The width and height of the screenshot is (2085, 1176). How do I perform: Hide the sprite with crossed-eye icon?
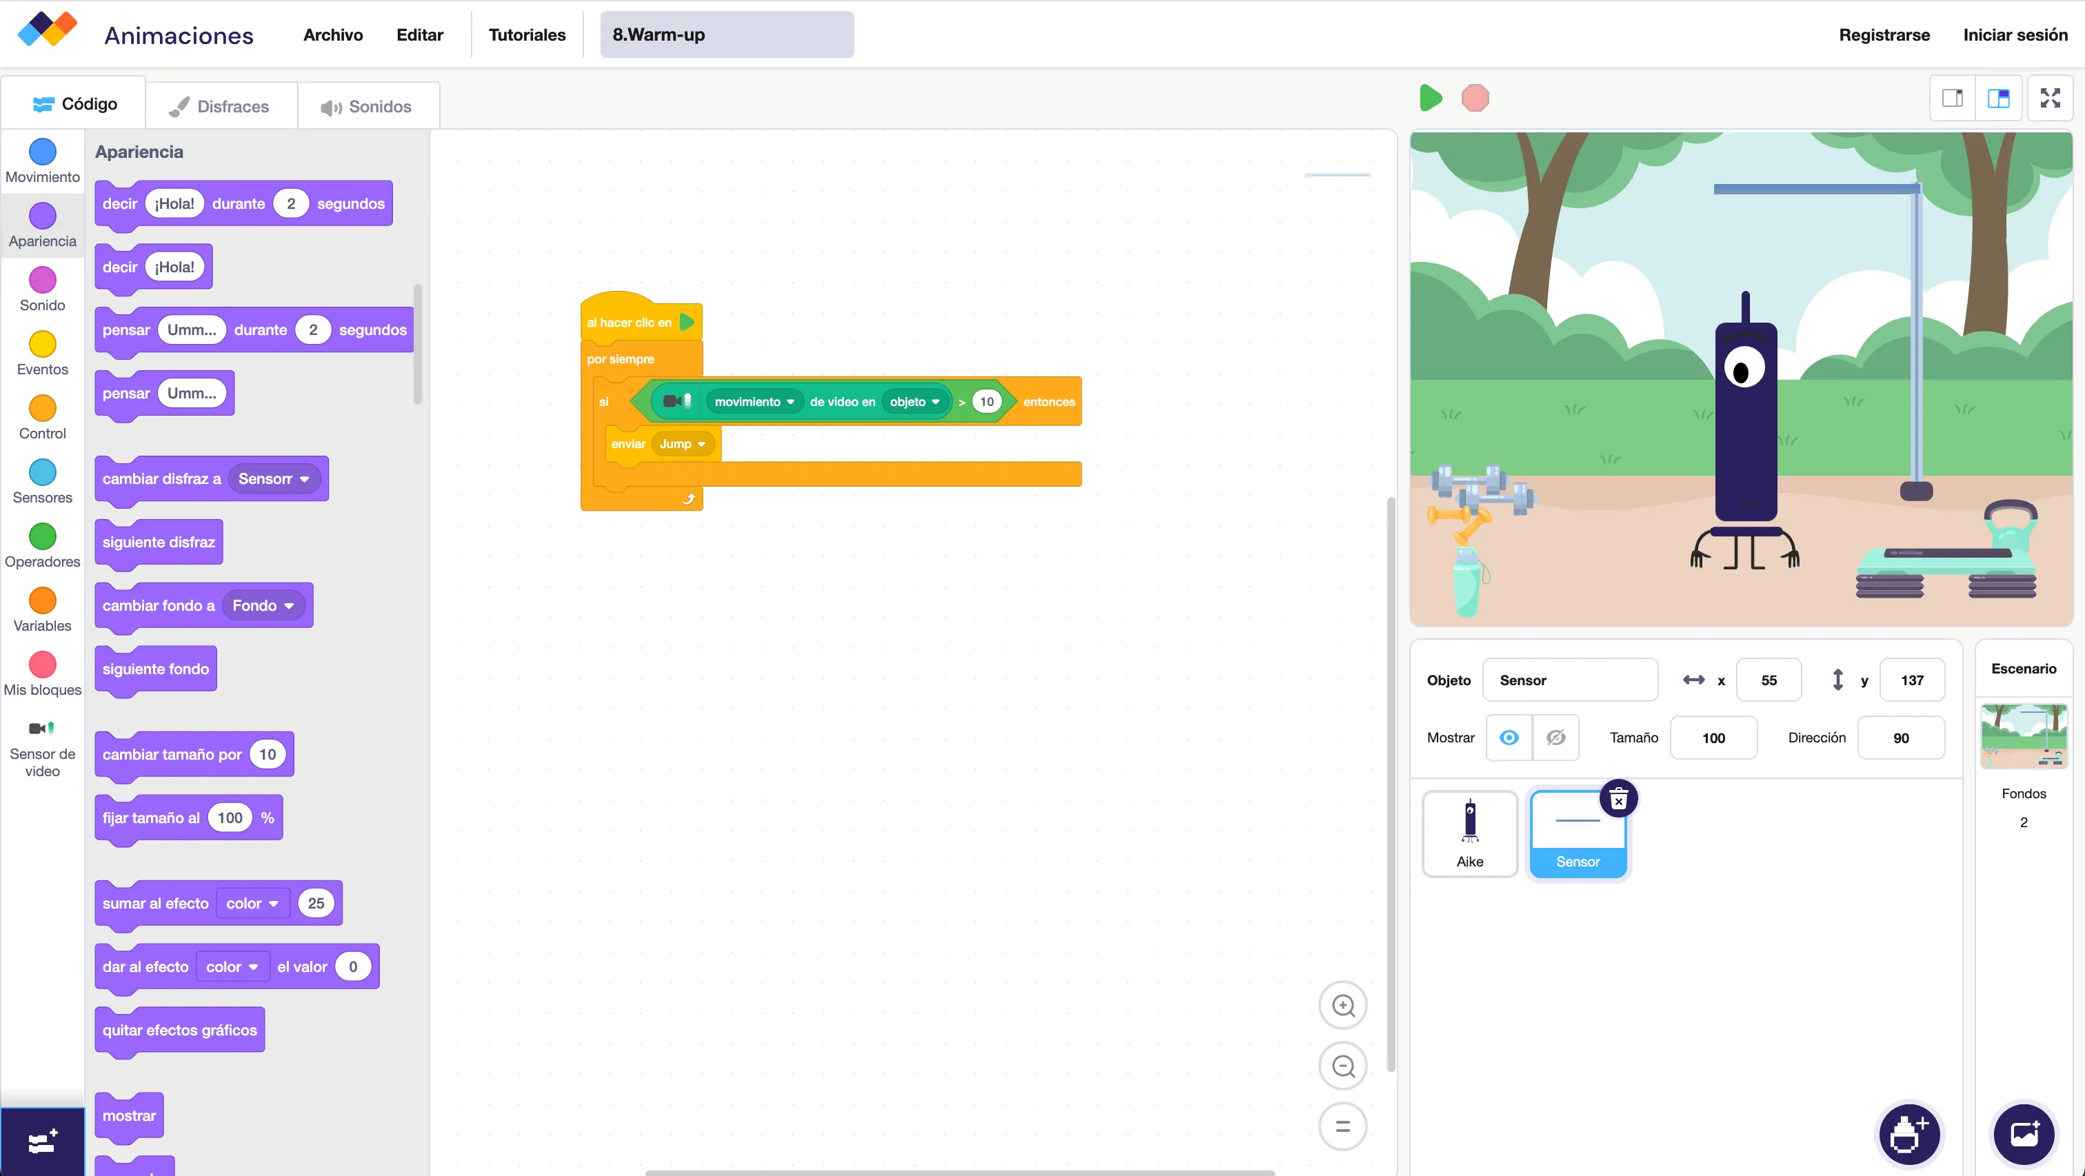coord(1555,738)
